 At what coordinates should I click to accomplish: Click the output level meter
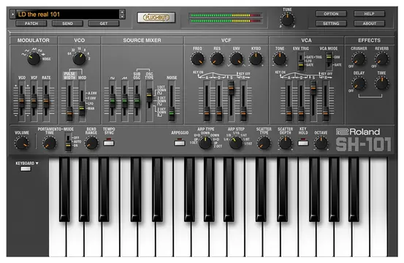(x=226, y=18)
